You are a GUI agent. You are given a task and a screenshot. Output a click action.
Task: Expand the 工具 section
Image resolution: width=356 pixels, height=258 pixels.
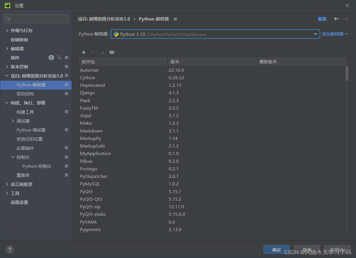7,193
